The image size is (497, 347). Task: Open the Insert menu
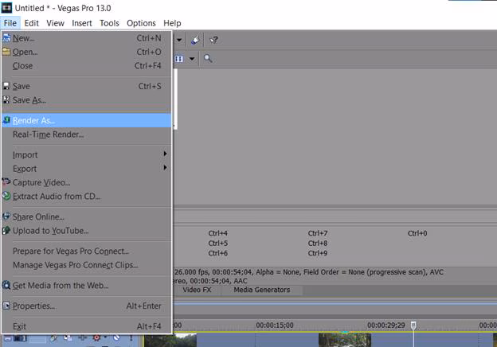tap(82, 23)
